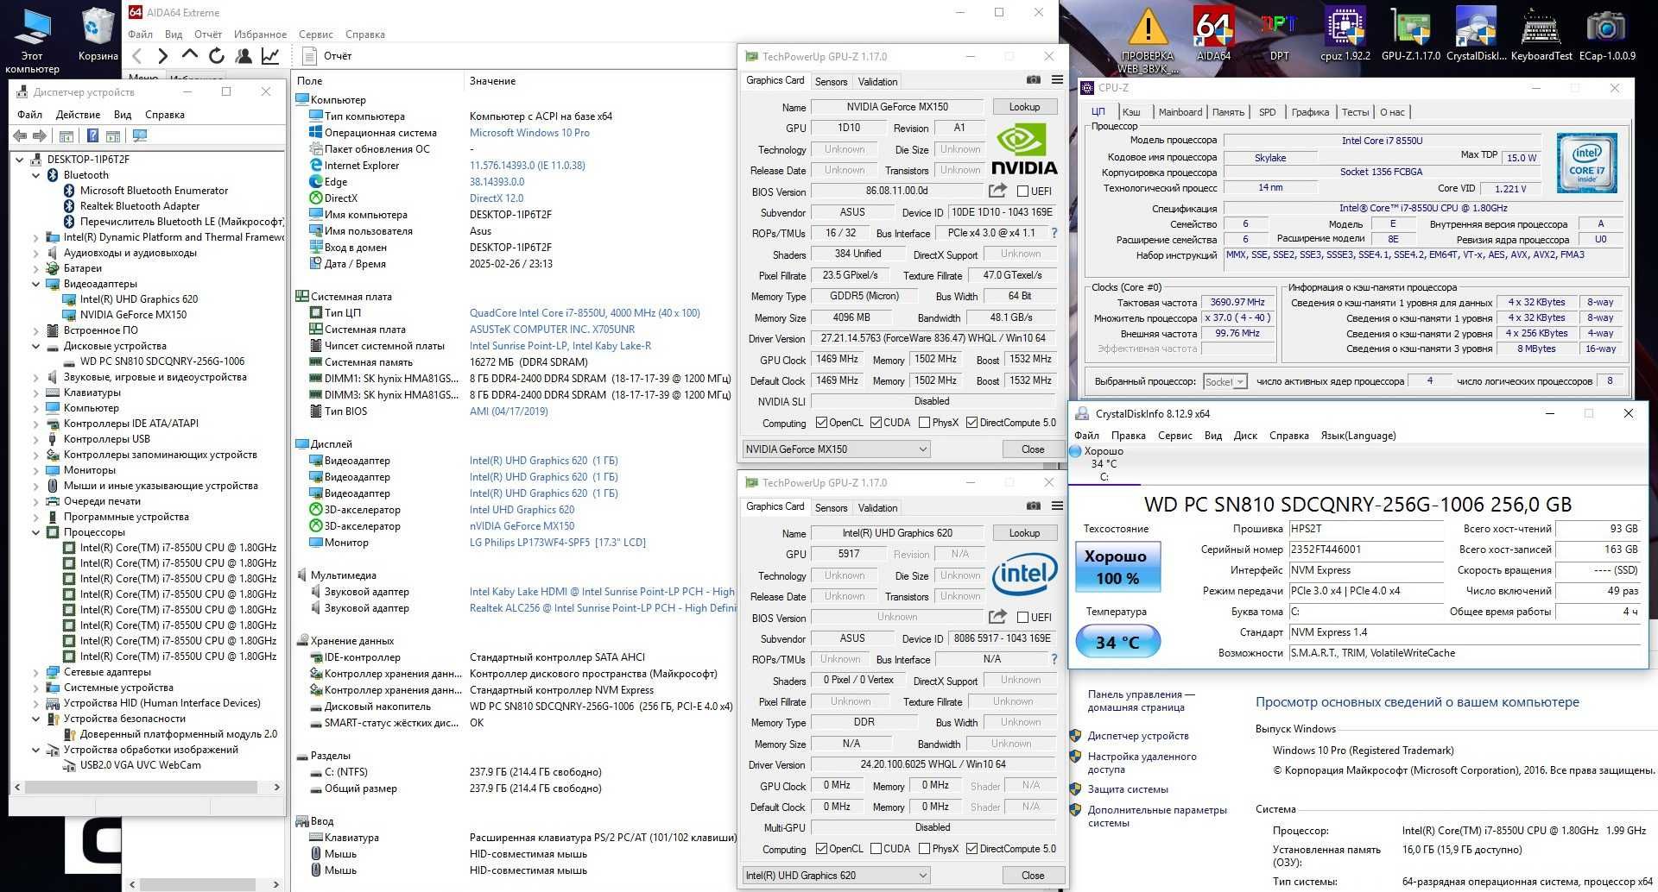This screenshot has width=1658, height=892.
Task: Click AIDA64 toolbar user icon
Action: click(244, 56)
